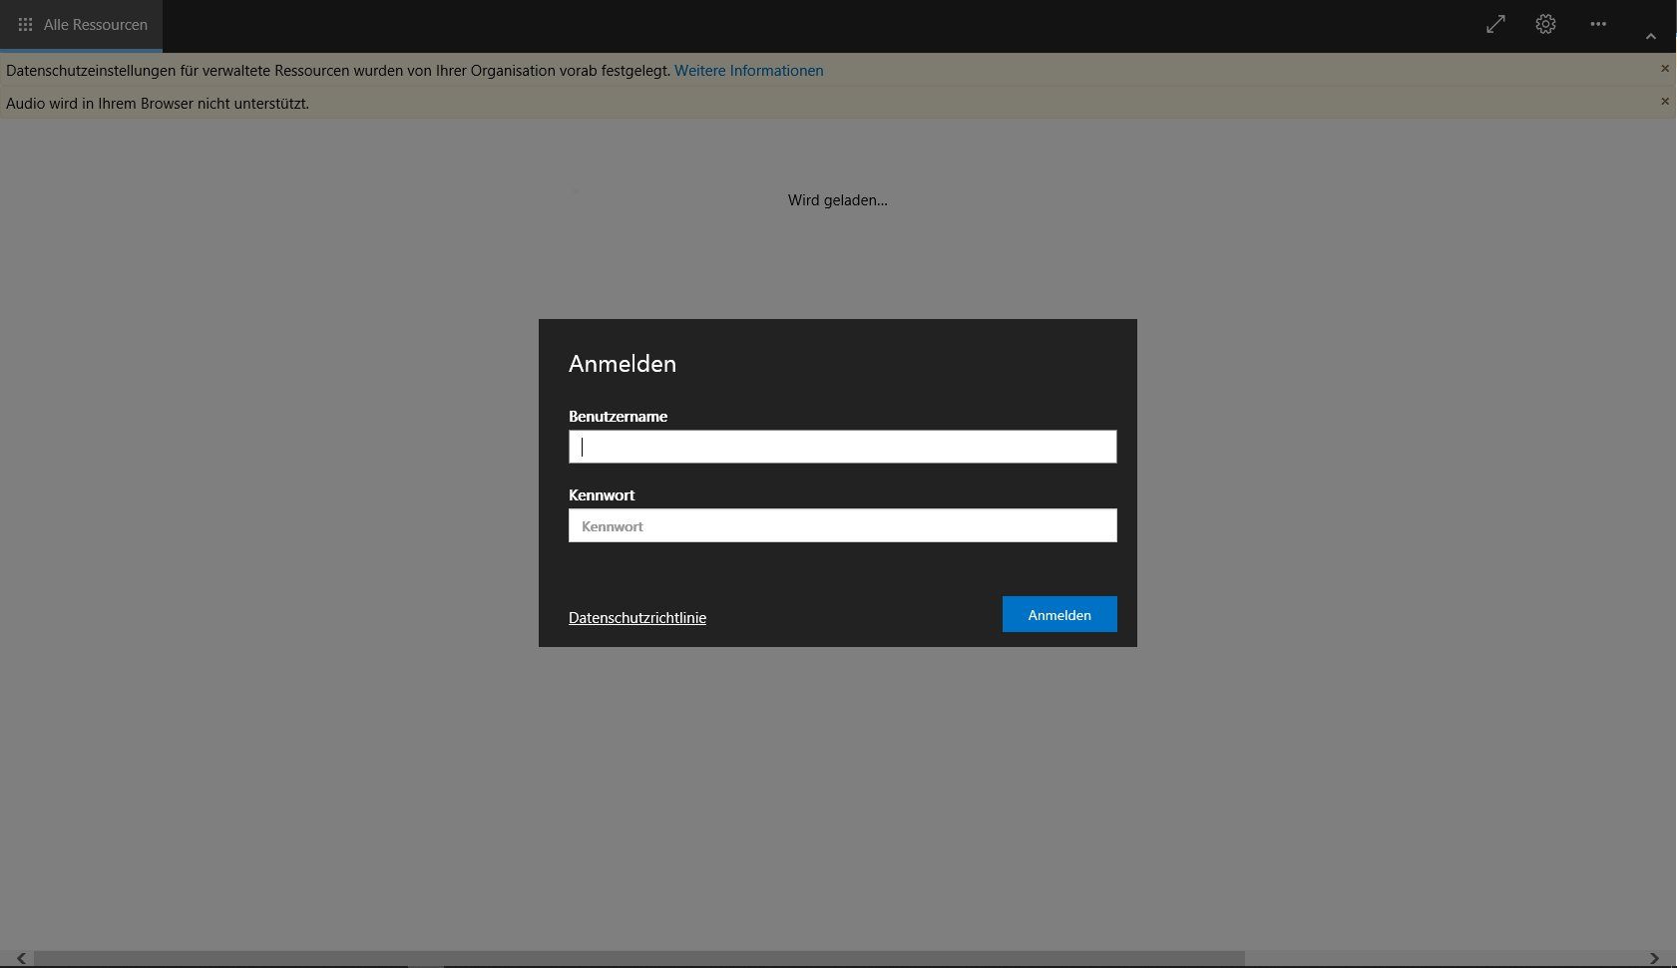Dismiss the Datenschutzeinstellungen notification banner
The height and width of the screenshot is (968, 1677).
pos(1664,69)
